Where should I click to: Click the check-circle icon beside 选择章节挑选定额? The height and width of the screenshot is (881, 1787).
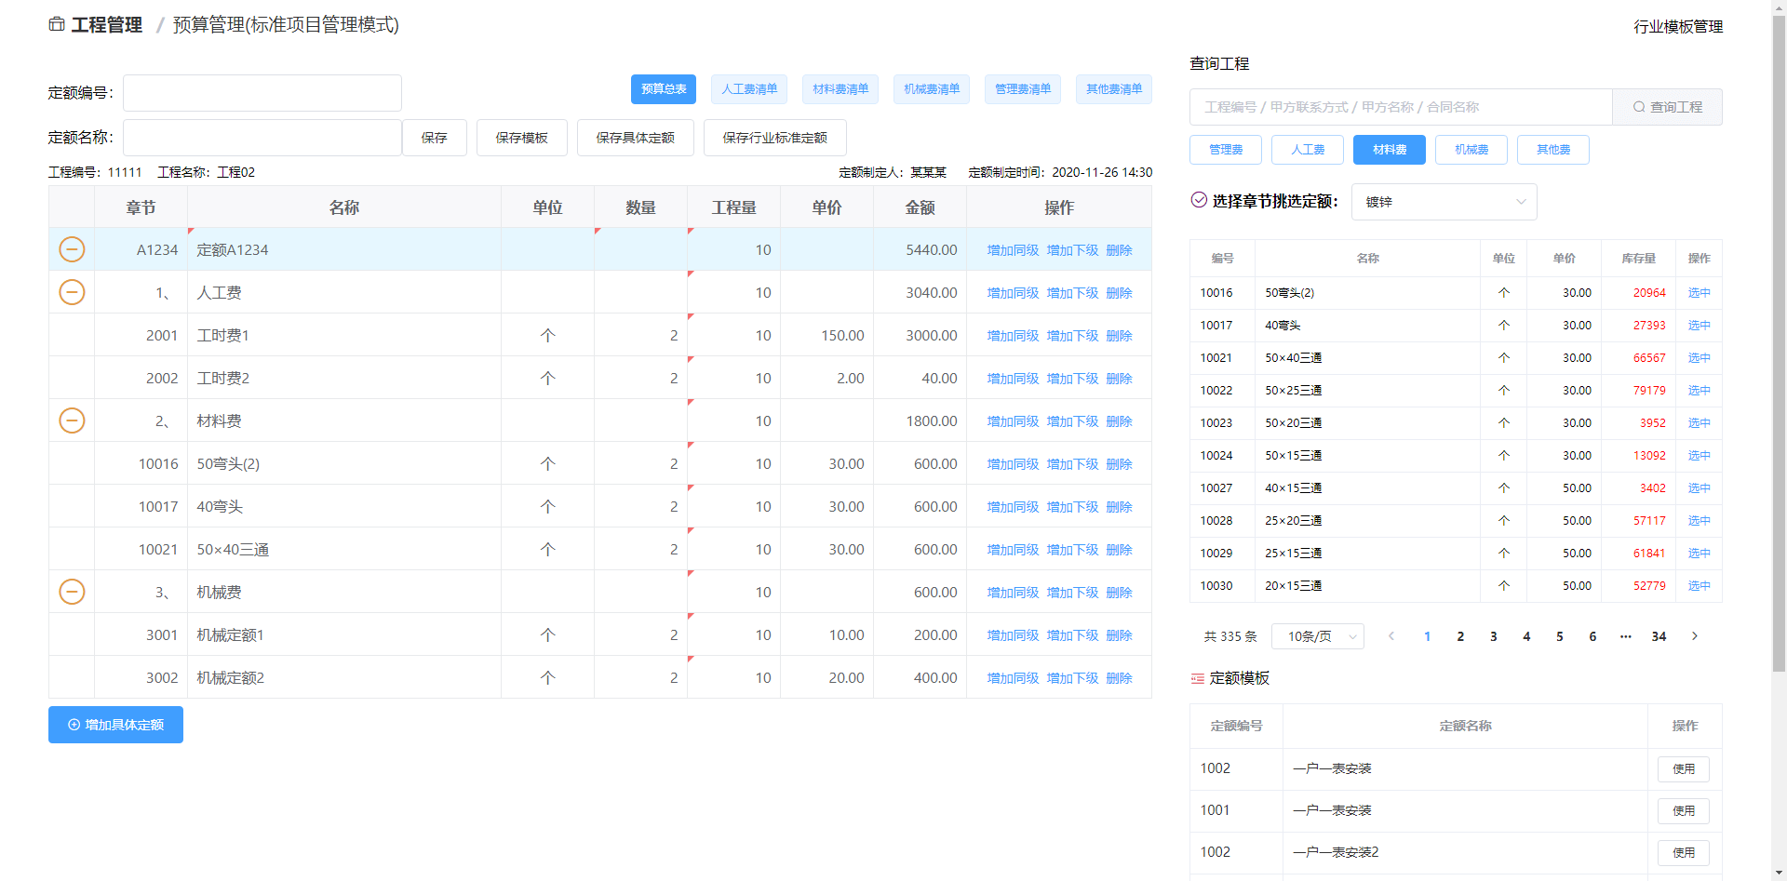1199,199
